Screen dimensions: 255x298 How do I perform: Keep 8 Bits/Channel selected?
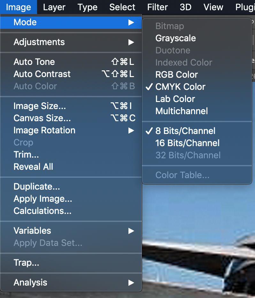pos(185,131)
